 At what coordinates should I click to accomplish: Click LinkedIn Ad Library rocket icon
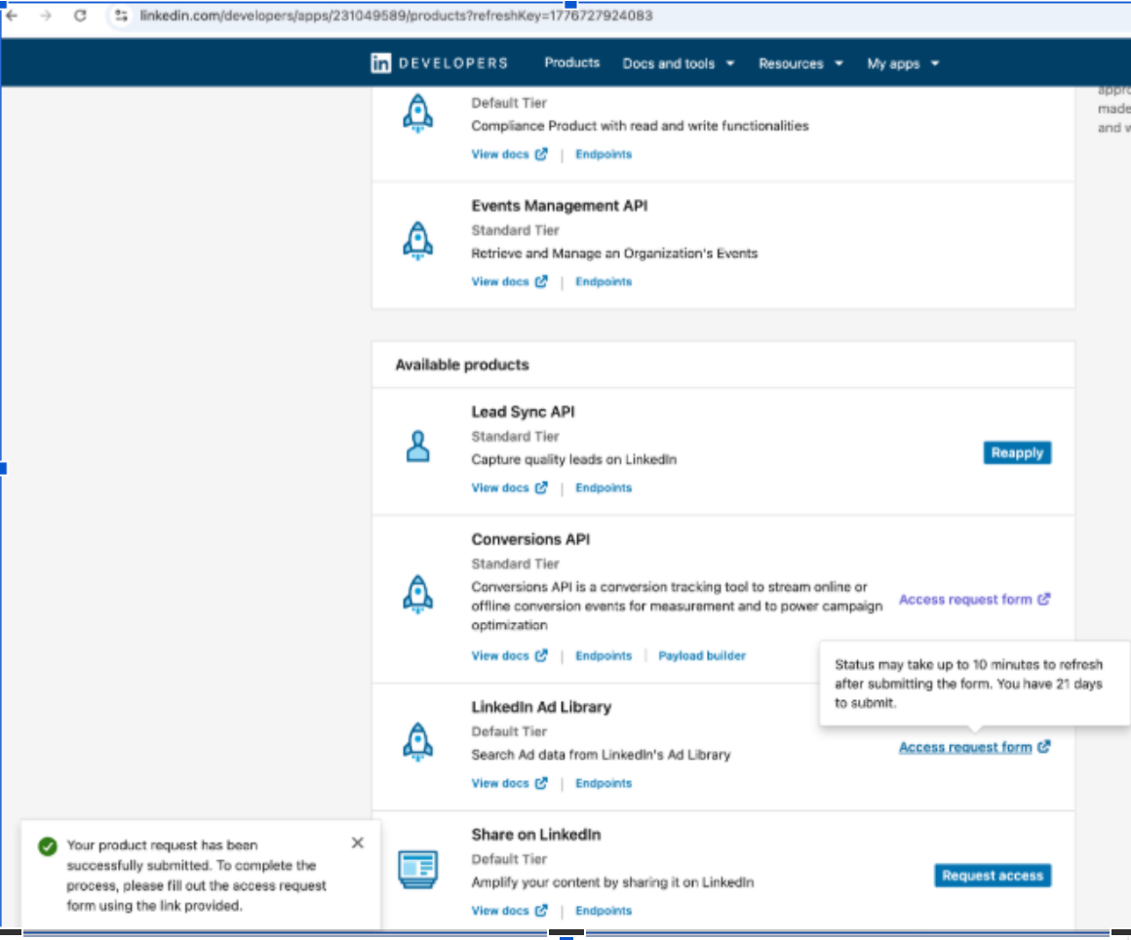(x=417, y=742)
